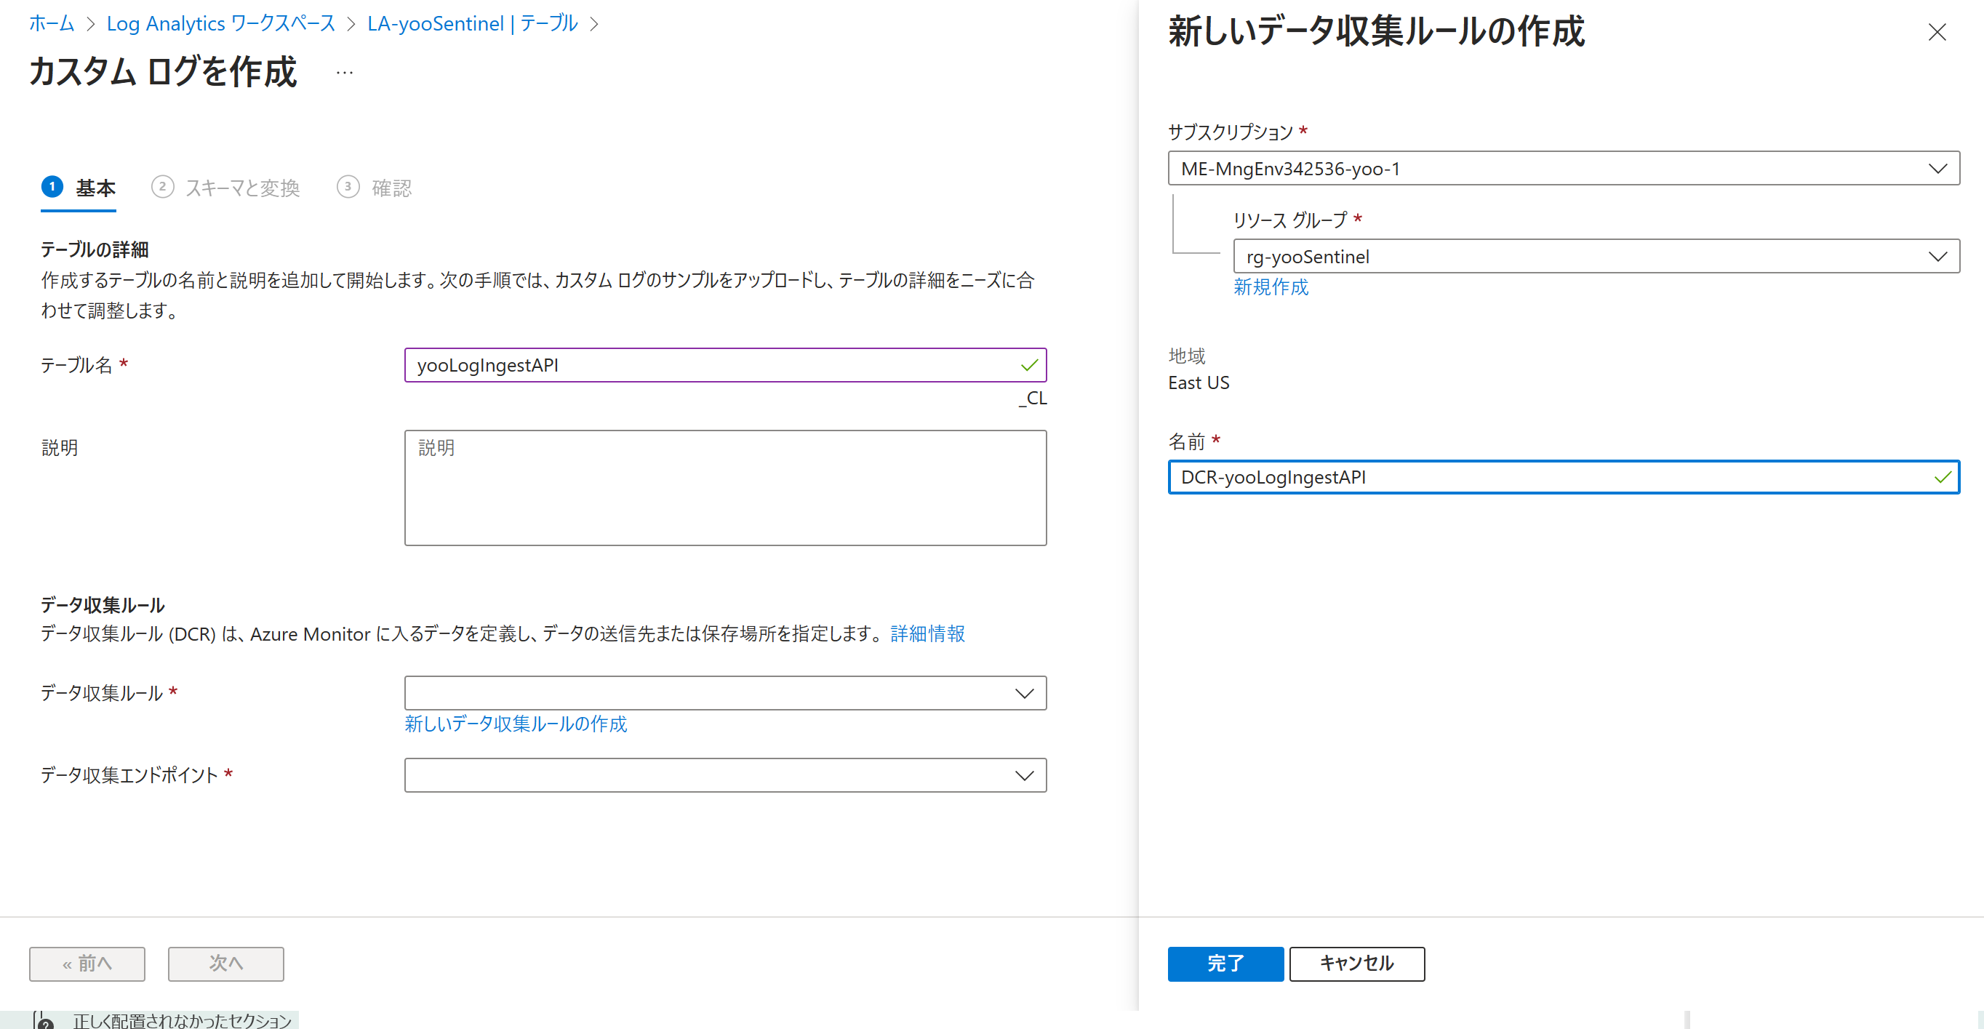Switch to the スキーマと変換 tab
The image size is (1984, 1029).
point(242,188)
